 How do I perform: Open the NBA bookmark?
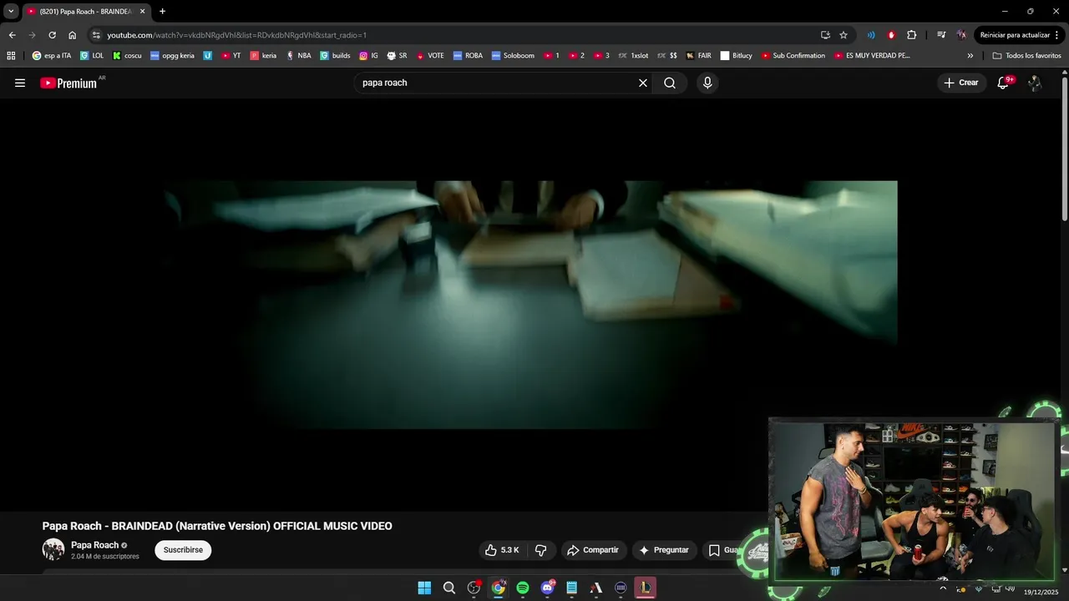pyautogui.click(x=298, y=56)
